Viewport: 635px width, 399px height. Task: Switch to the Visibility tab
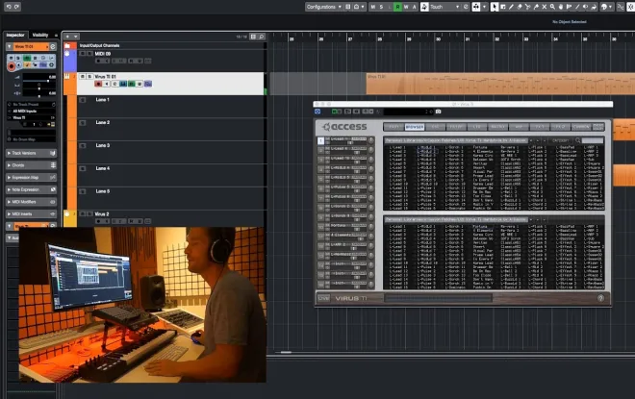(x=40, y=36)
